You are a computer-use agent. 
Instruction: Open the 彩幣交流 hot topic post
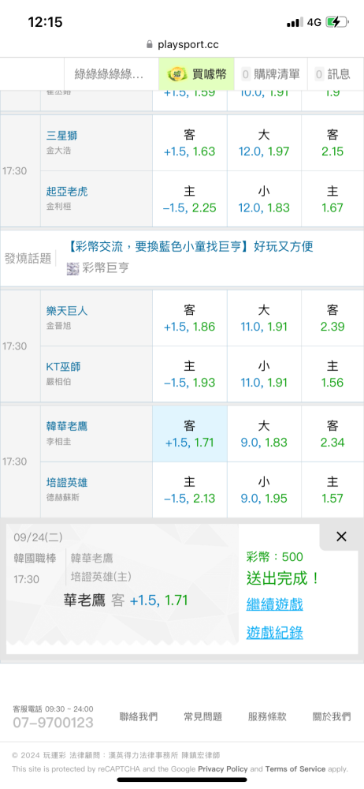pyautogui.click(x=190, y=246)
